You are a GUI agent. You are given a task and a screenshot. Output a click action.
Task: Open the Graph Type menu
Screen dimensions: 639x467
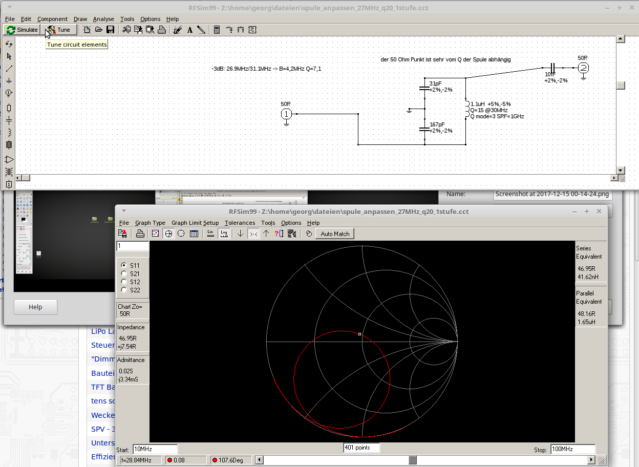(150, 223)
